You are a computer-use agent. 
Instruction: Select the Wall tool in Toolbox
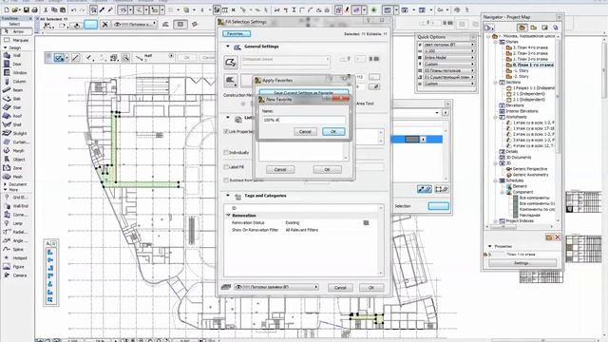(16, 55)
